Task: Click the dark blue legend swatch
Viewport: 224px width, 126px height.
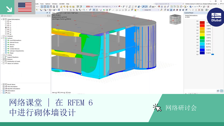Action: (x=202, y=53)
